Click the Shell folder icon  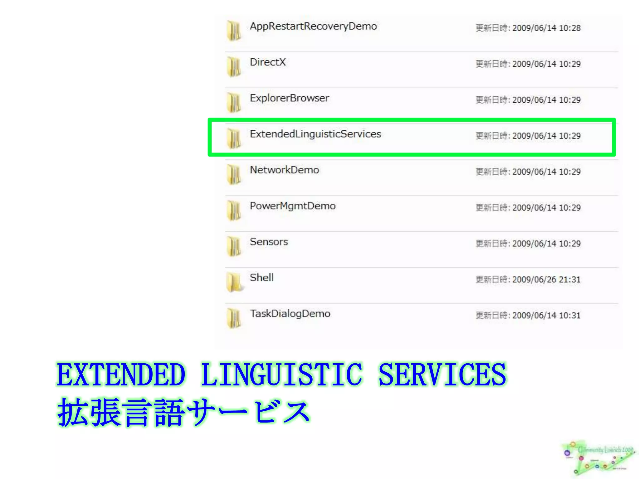(x=235, y=282)
